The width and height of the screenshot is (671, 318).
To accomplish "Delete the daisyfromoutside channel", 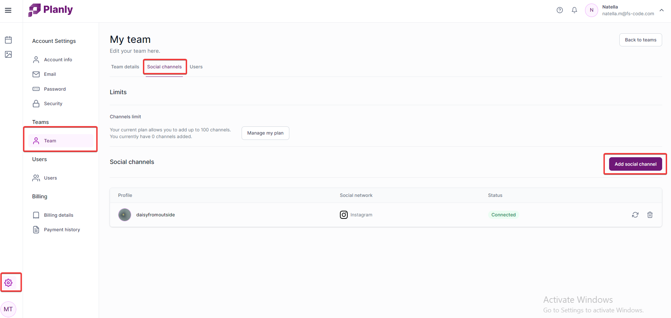I will click(650, 215).
